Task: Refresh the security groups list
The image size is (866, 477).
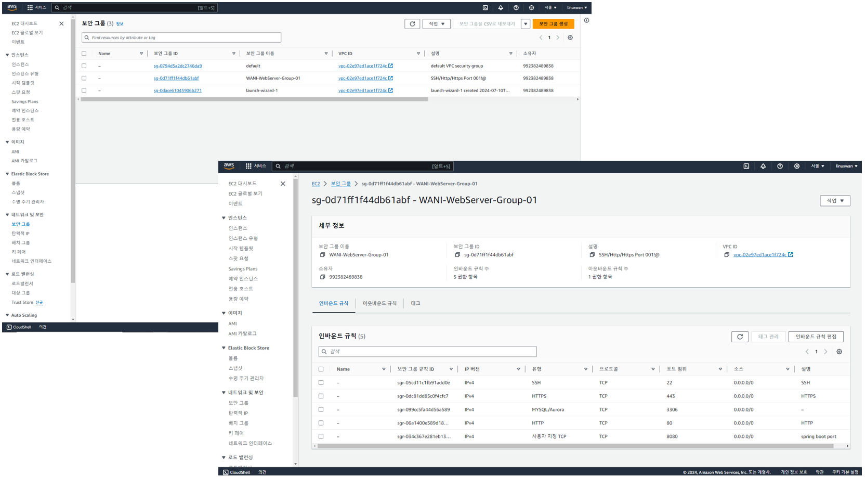Action: click(x=412, y=24)
